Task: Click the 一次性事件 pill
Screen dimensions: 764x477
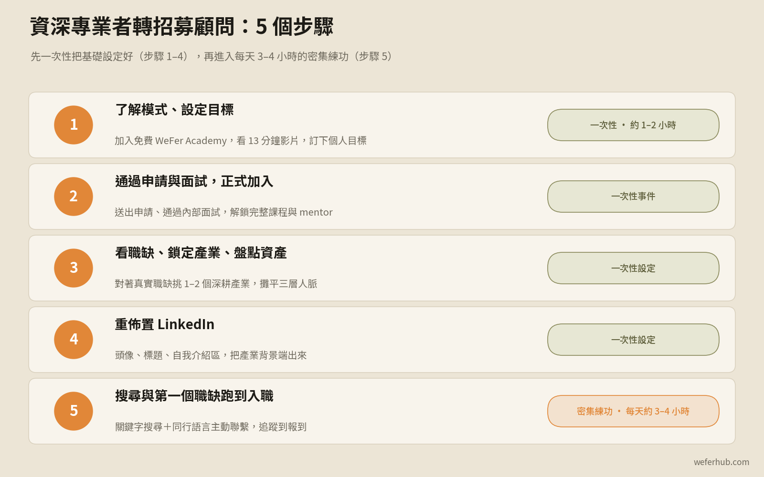Action: tap(633, 197)
